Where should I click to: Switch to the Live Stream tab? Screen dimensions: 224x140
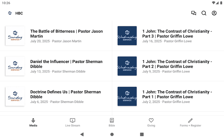click(x=72, y=122)
